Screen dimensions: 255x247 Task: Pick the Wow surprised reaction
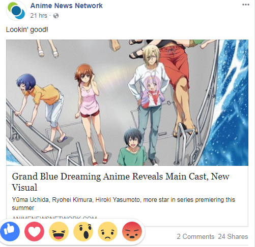pos(83,231)
